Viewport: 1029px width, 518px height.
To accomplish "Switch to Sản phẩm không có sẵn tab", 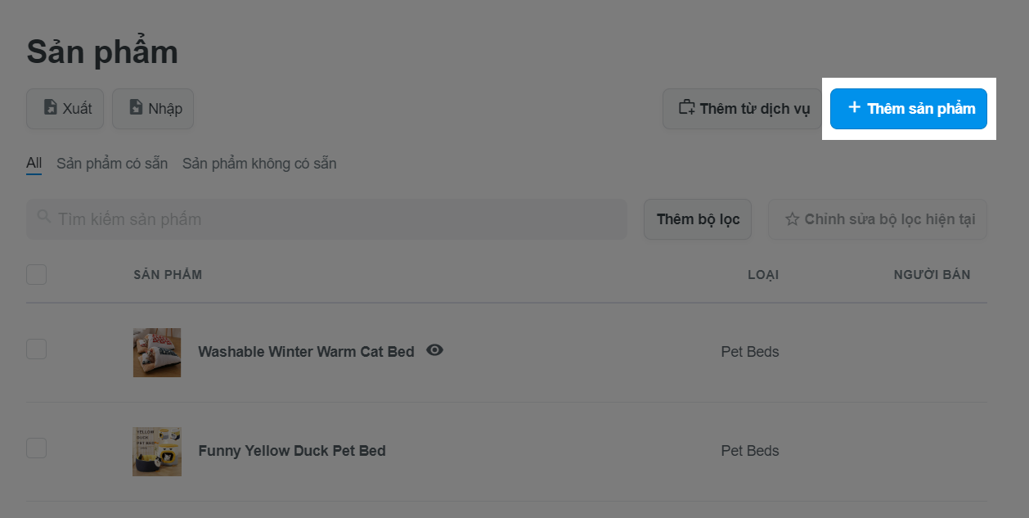I will coord(259,164).
